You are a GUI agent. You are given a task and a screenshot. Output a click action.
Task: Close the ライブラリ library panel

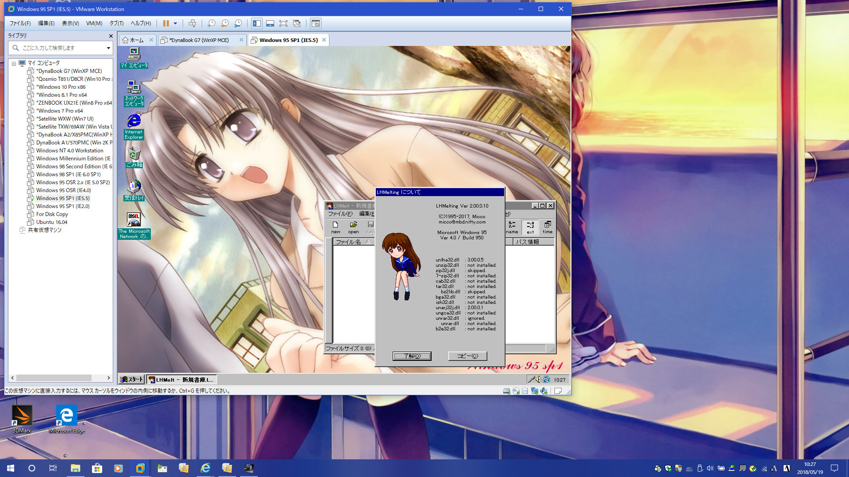point(111,36)
